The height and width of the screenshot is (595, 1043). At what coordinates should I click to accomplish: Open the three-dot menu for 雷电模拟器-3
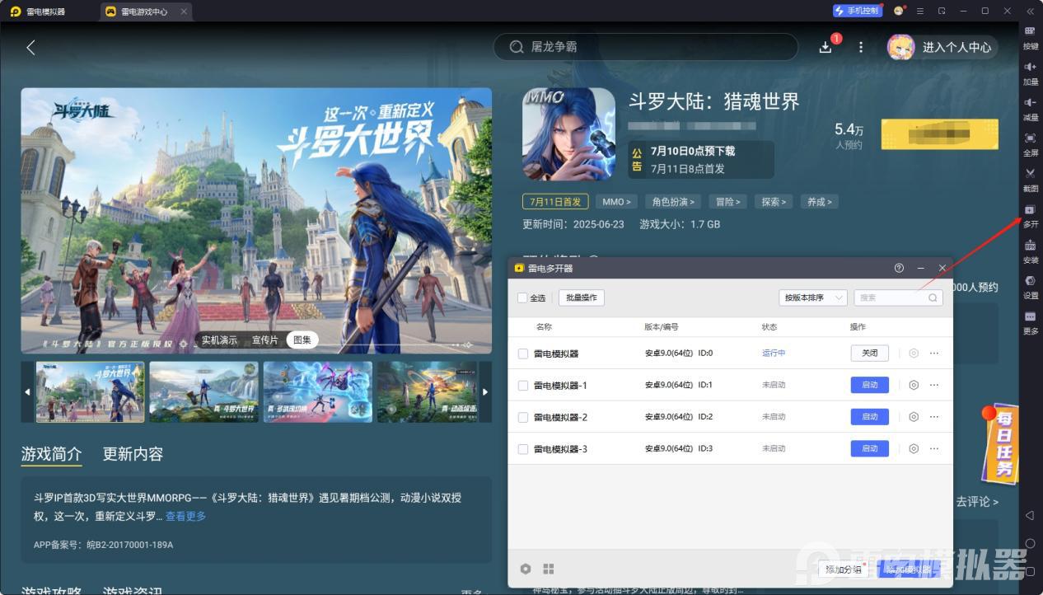(x=934, y=449)
